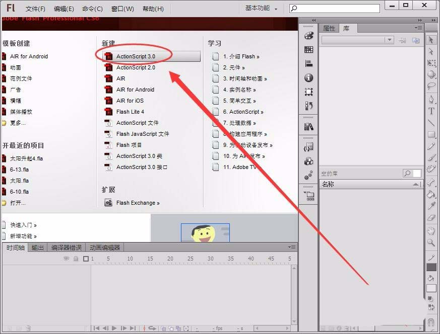Screen dimensions: 440x334
Task: Open the 编辑(E) menu
Action: point(64,9)
